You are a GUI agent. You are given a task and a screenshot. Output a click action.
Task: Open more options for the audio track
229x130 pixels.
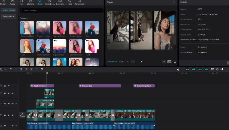click(16, 126)
